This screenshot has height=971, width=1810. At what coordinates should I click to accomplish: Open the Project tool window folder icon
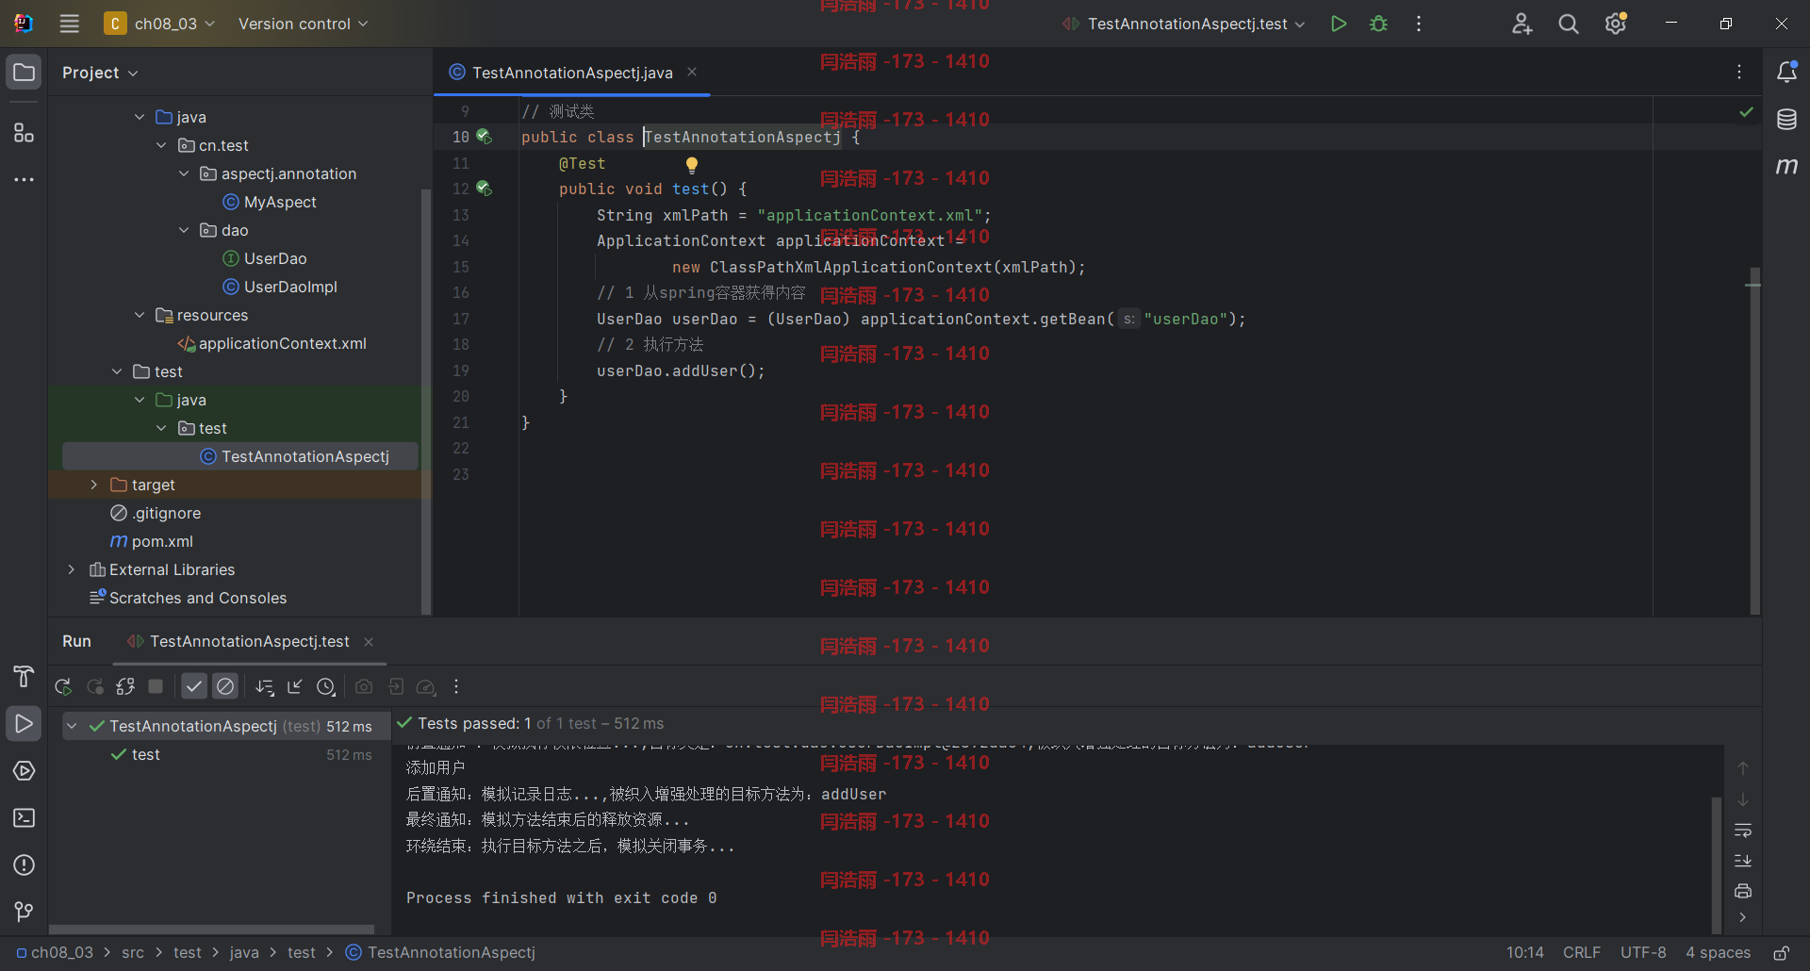pos(24,73)
